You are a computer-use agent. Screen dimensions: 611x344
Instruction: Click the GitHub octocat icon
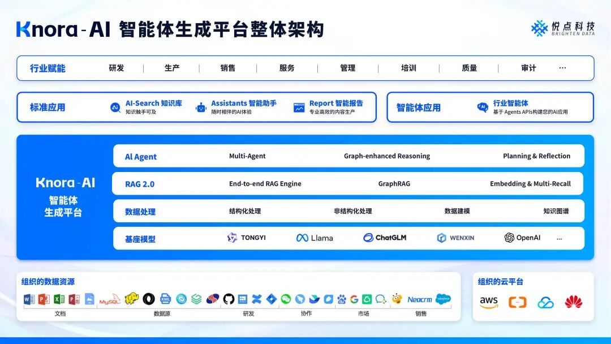pos(229,299)
